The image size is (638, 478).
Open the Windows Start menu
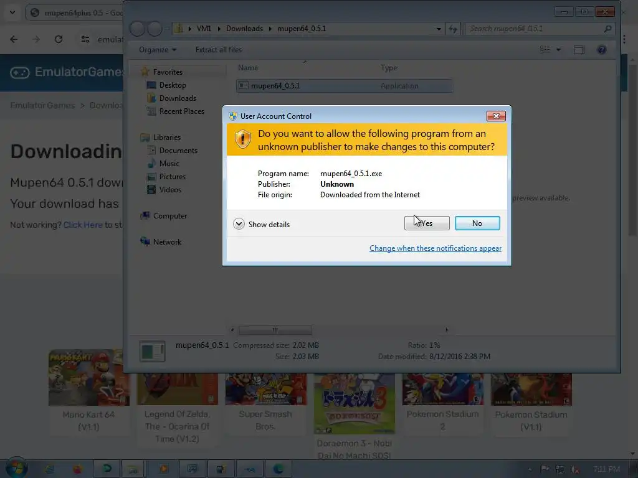pyautogui.click(x=16, y=468)
